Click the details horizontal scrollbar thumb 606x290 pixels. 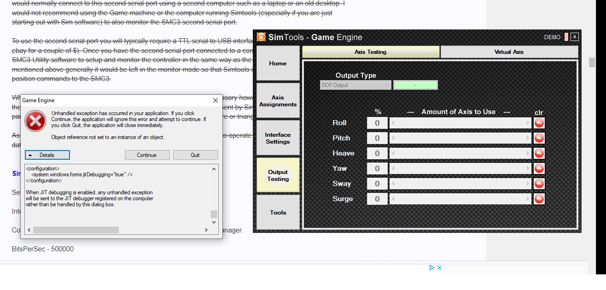(x=76, y=230)
